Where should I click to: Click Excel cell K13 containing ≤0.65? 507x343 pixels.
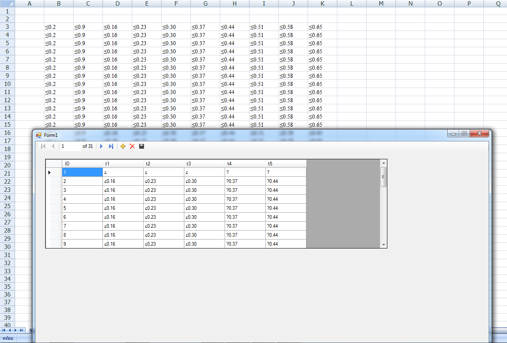coord(322,108)
